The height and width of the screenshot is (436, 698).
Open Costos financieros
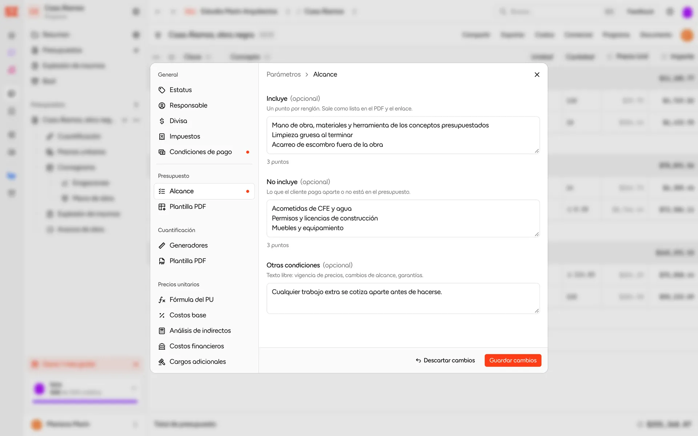204,346
